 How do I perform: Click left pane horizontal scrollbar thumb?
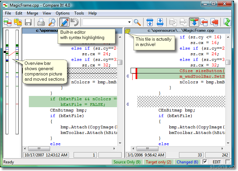pos(39,149)
